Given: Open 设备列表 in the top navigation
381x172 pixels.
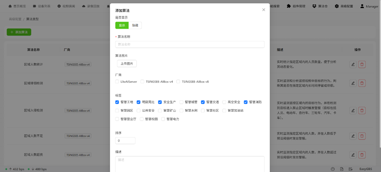Looking at the screenshot, I should coord(41,6).
